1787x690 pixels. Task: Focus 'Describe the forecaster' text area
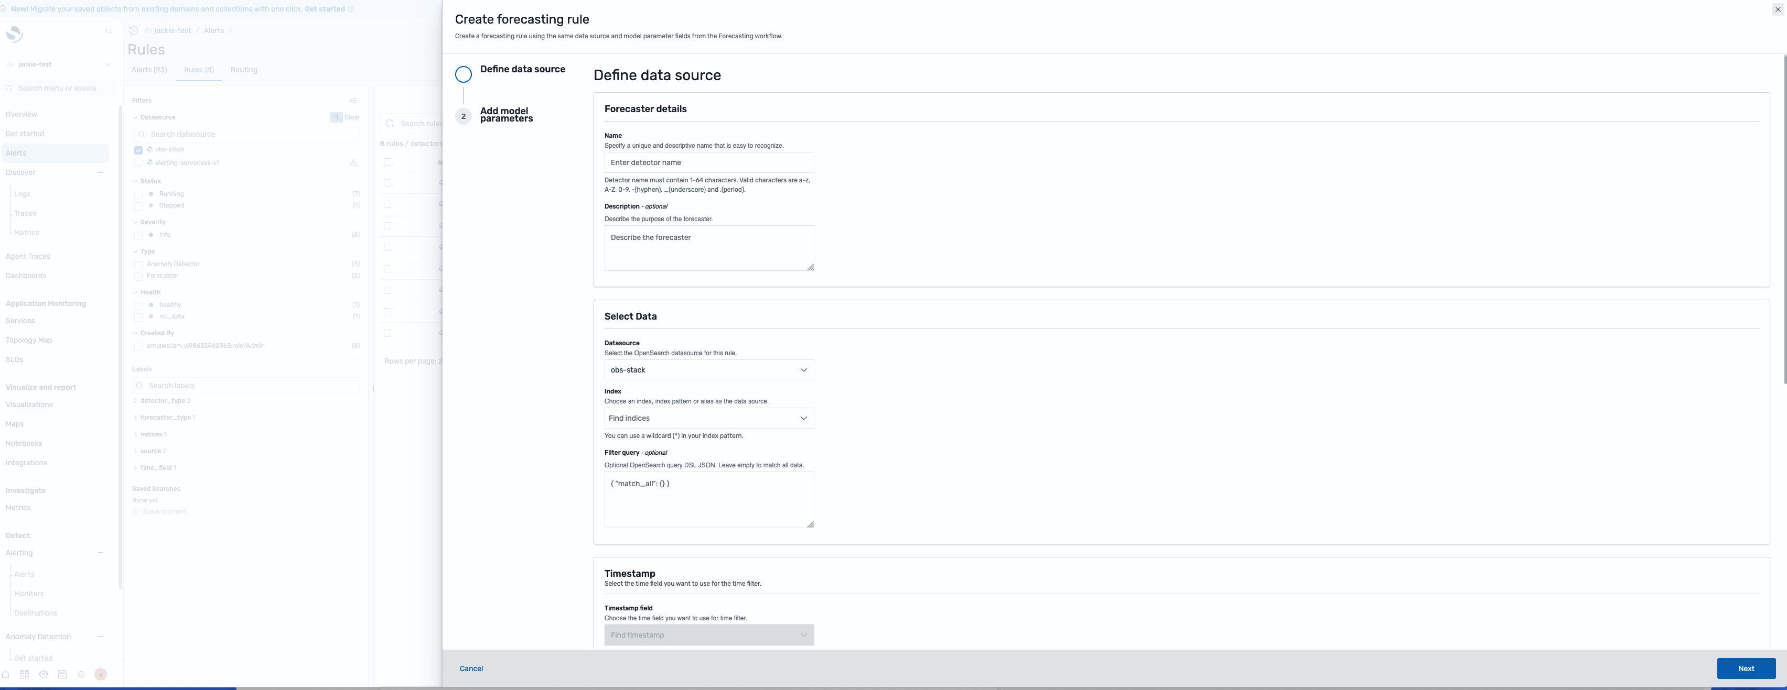tap(709, 248)
